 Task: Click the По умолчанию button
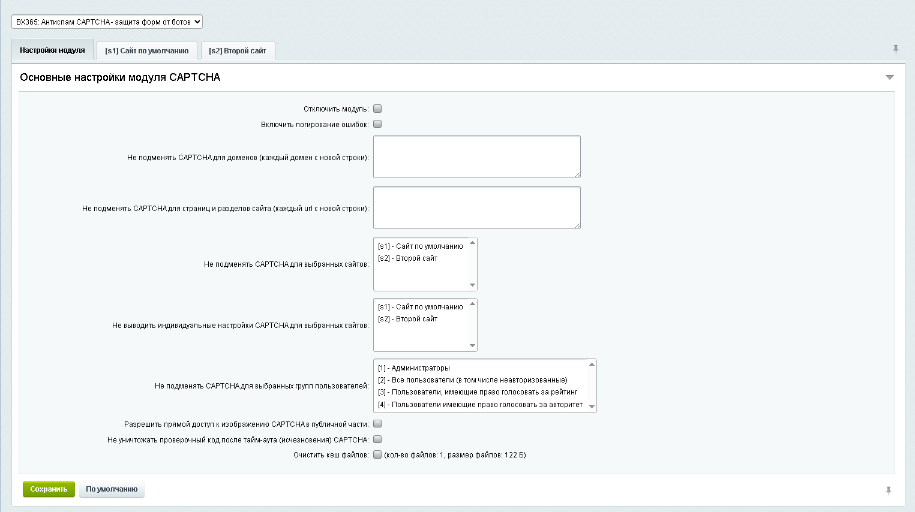(x=112, y=489)
